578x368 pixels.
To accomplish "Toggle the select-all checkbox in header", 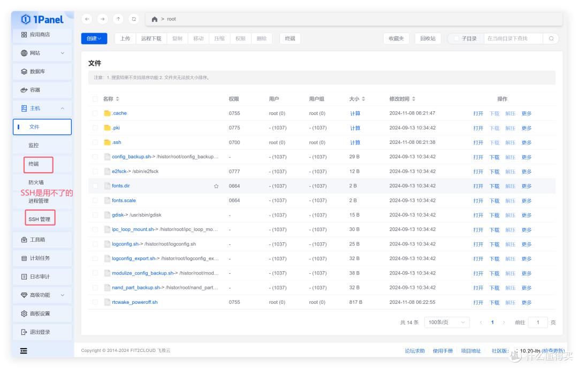I will (x=95, y=99).
